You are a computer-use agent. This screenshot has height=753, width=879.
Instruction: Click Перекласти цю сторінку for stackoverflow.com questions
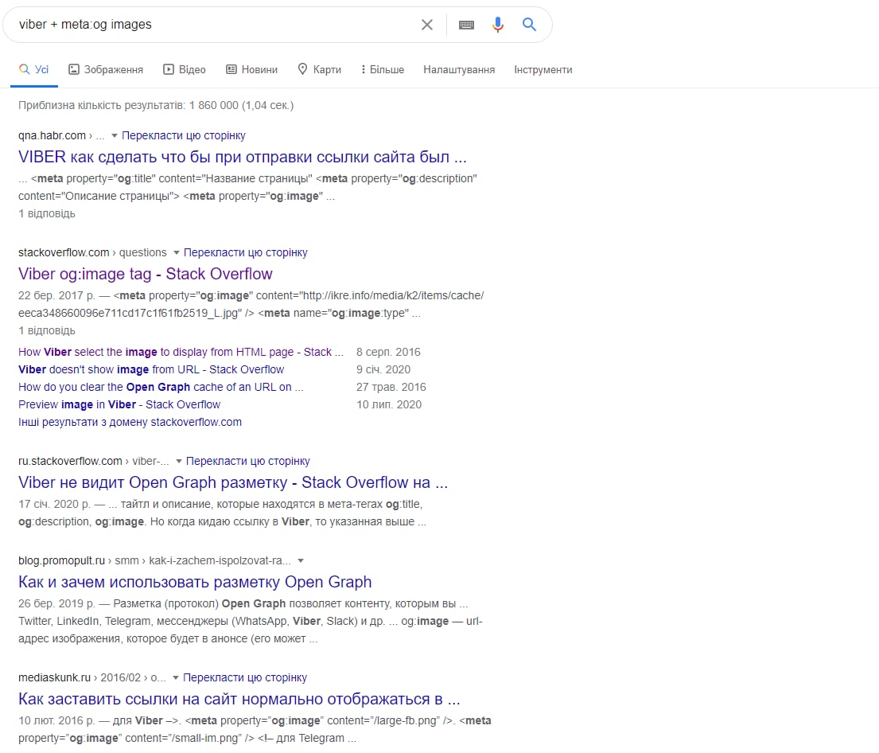(x=246, y=252)
